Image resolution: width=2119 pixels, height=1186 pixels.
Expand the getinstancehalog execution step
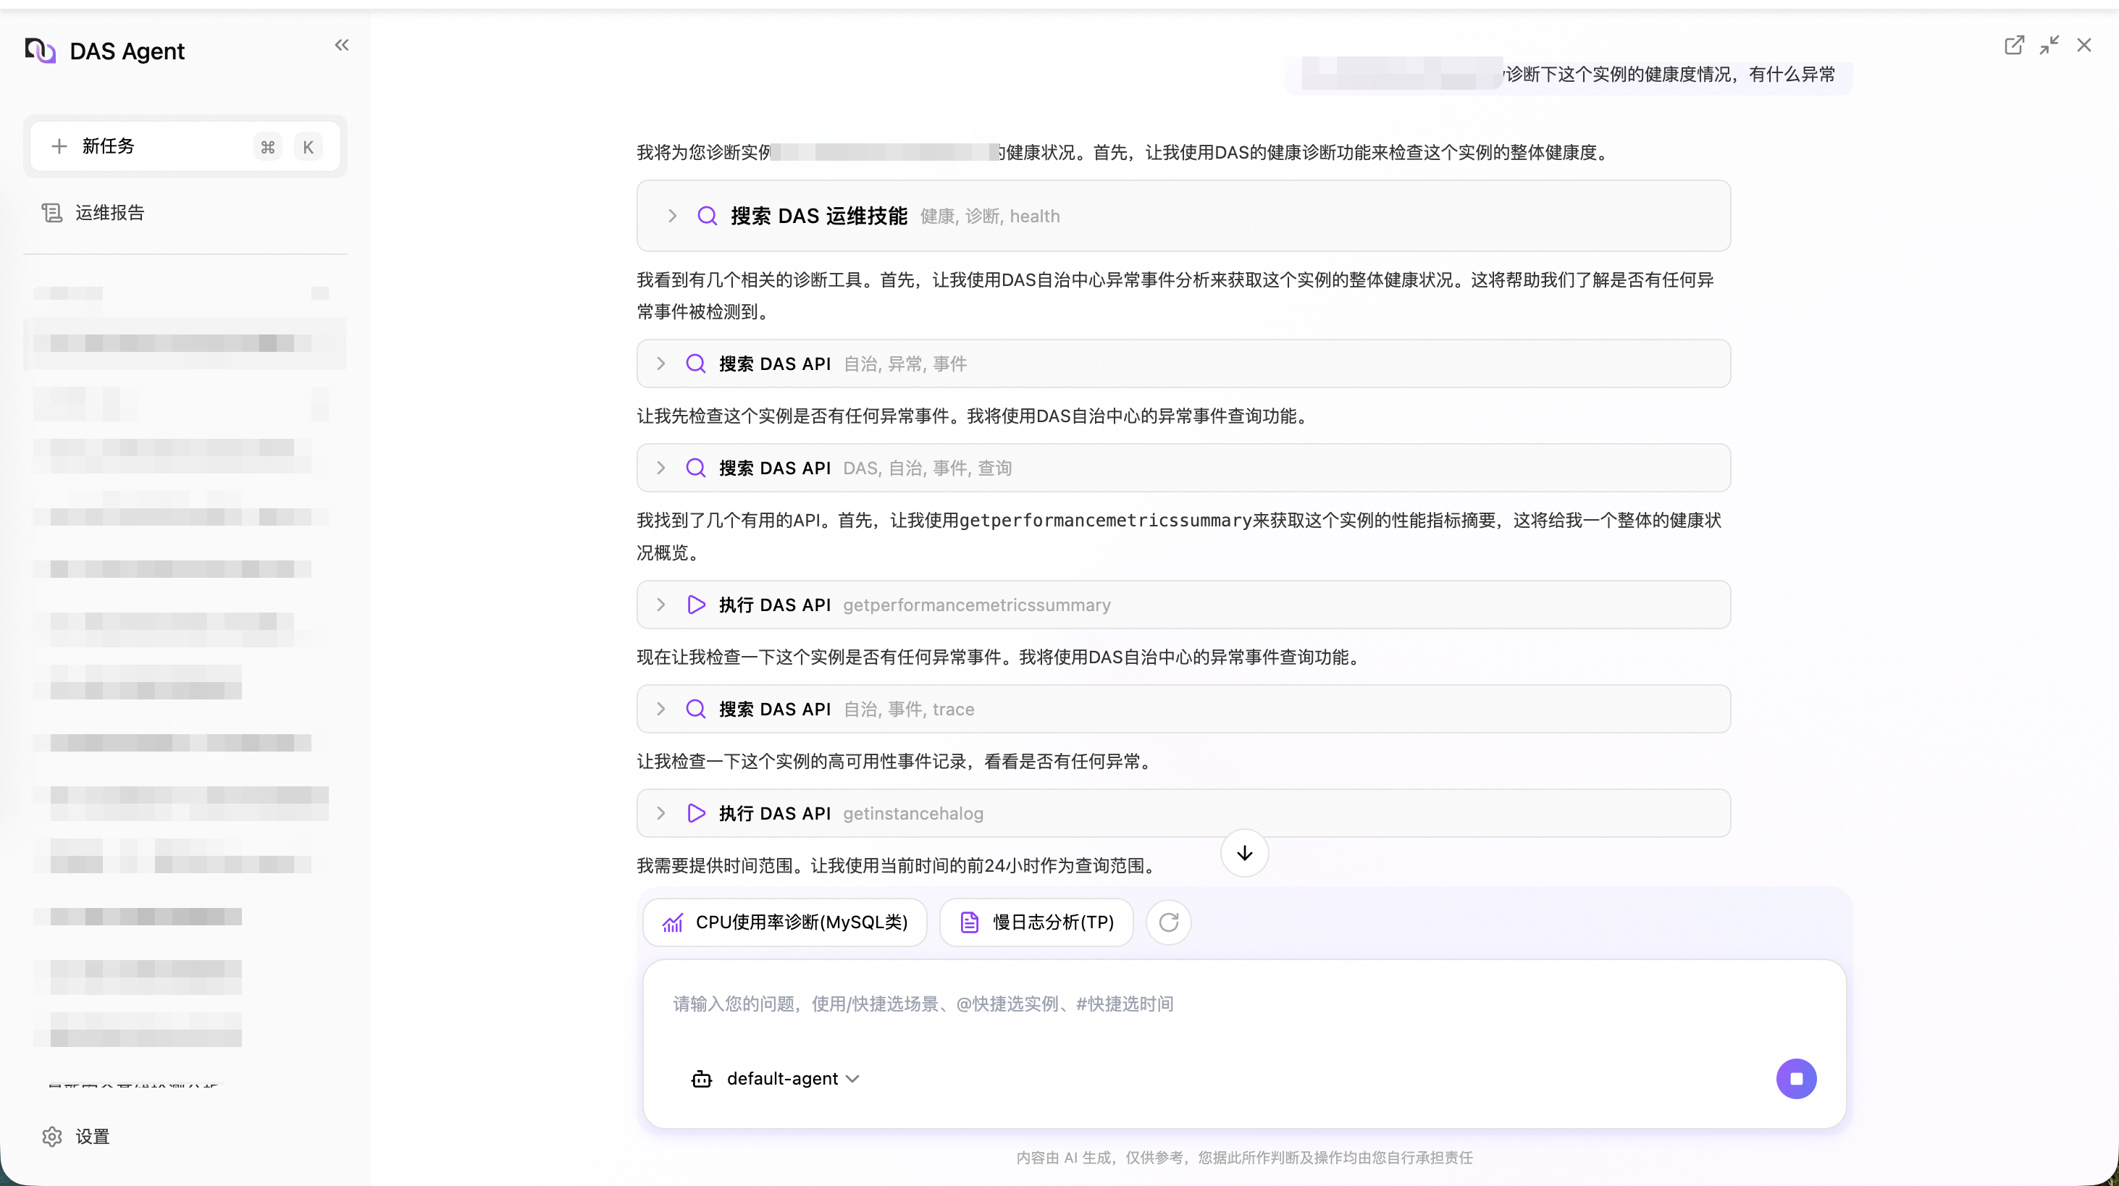click(x=660, y=813)
